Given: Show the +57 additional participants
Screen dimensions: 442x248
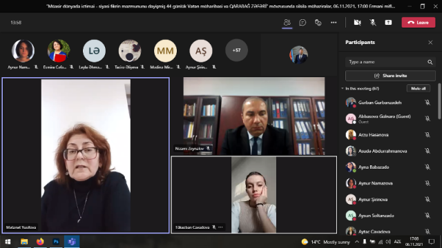Looking at the screenshot, I should click(236, 50).
